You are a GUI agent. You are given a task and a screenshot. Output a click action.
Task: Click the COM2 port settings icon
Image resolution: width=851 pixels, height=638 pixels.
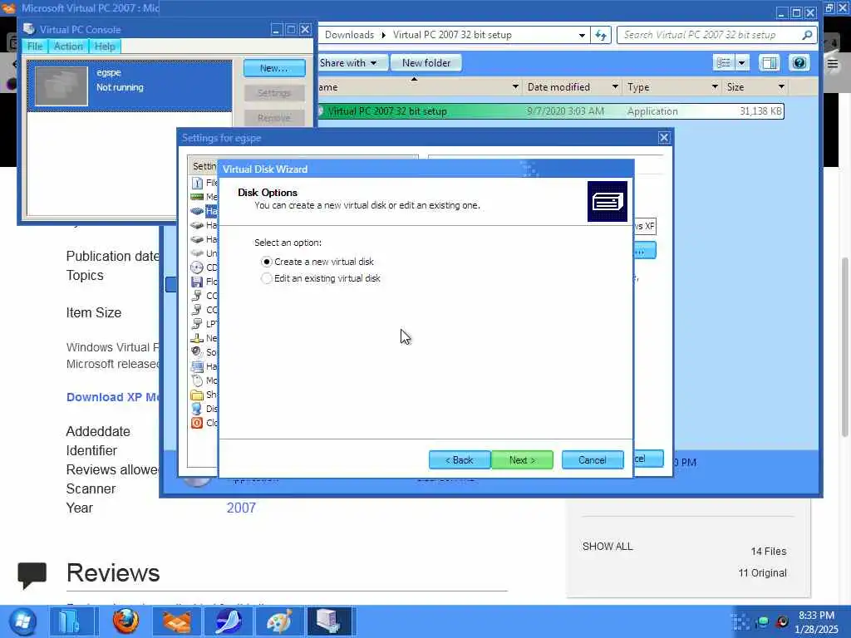coord(197,310)
